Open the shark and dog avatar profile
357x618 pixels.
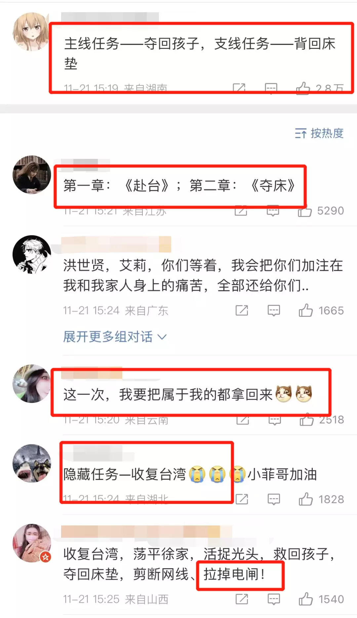click(x=32, y=463)
